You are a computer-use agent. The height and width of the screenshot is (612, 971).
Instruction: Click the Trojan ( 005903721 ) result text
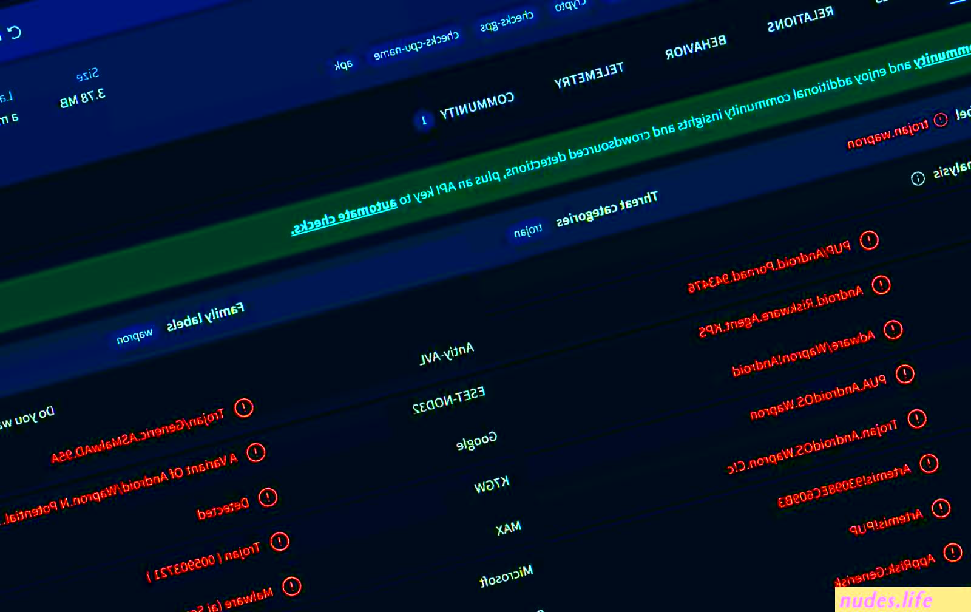coord(203,563)
